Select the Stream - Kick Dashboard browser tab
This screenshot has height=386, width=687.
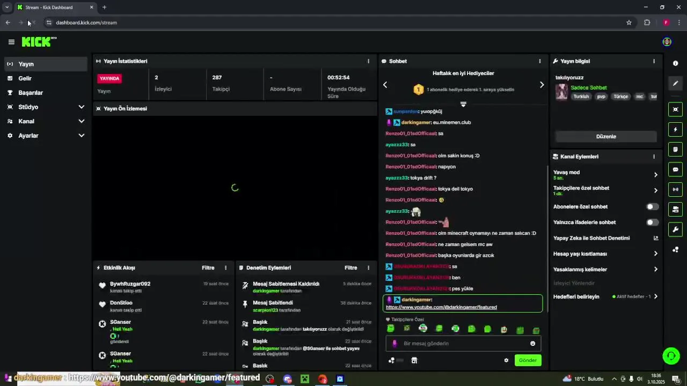[55, 8]
